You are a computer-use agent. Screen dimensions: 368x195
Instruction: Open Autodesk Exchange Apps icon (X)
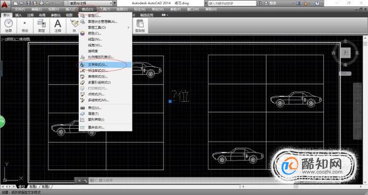point(298,3)
